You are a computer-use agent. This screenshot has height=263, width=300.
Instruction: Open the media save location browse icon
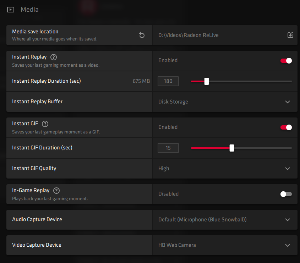(290, 35)
